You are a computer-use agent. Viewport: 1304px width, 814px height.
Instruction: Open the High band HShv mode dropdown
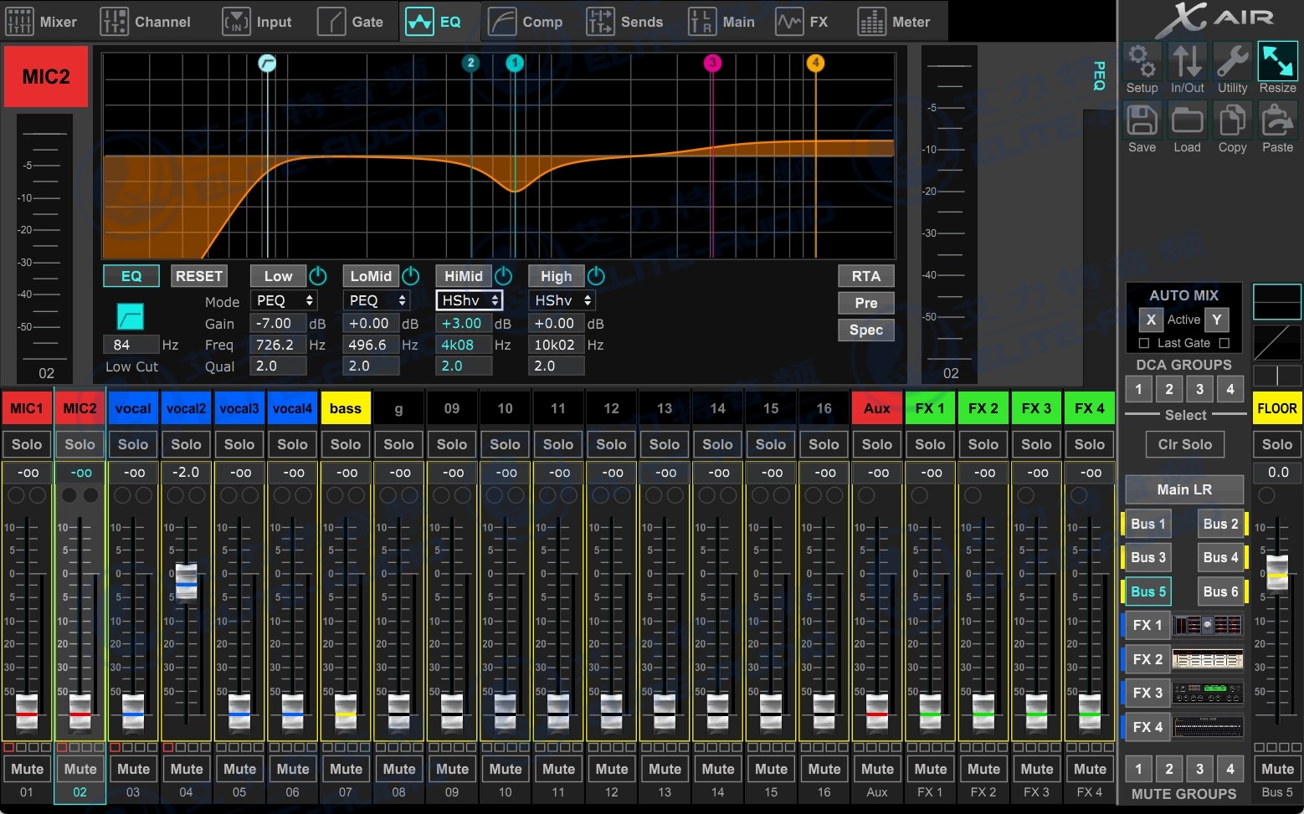[562, 300]
